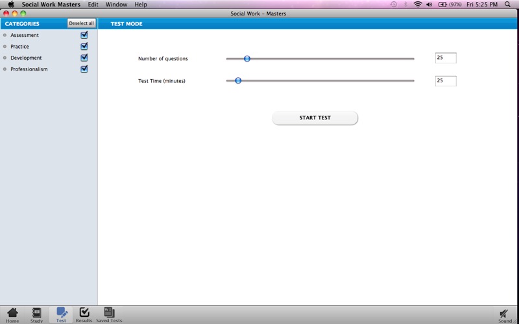Click the Number of questions label

pyautogui.click(x=163, y=58)
